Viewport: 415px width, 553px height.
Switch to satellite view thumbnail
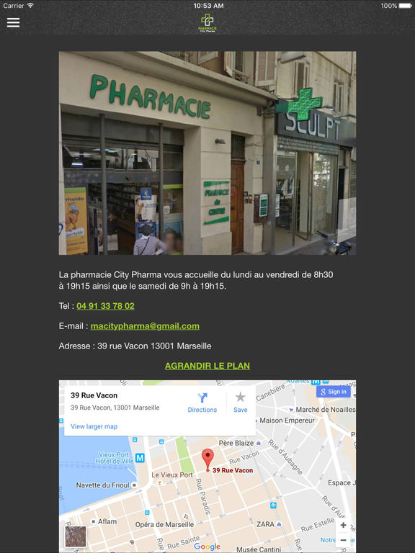[76, 536]
